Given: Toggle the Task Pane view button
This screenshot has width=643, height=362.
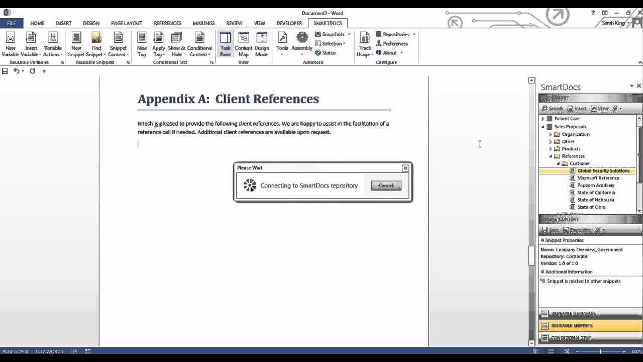Looking at the screenshot, I should point(226,45).
